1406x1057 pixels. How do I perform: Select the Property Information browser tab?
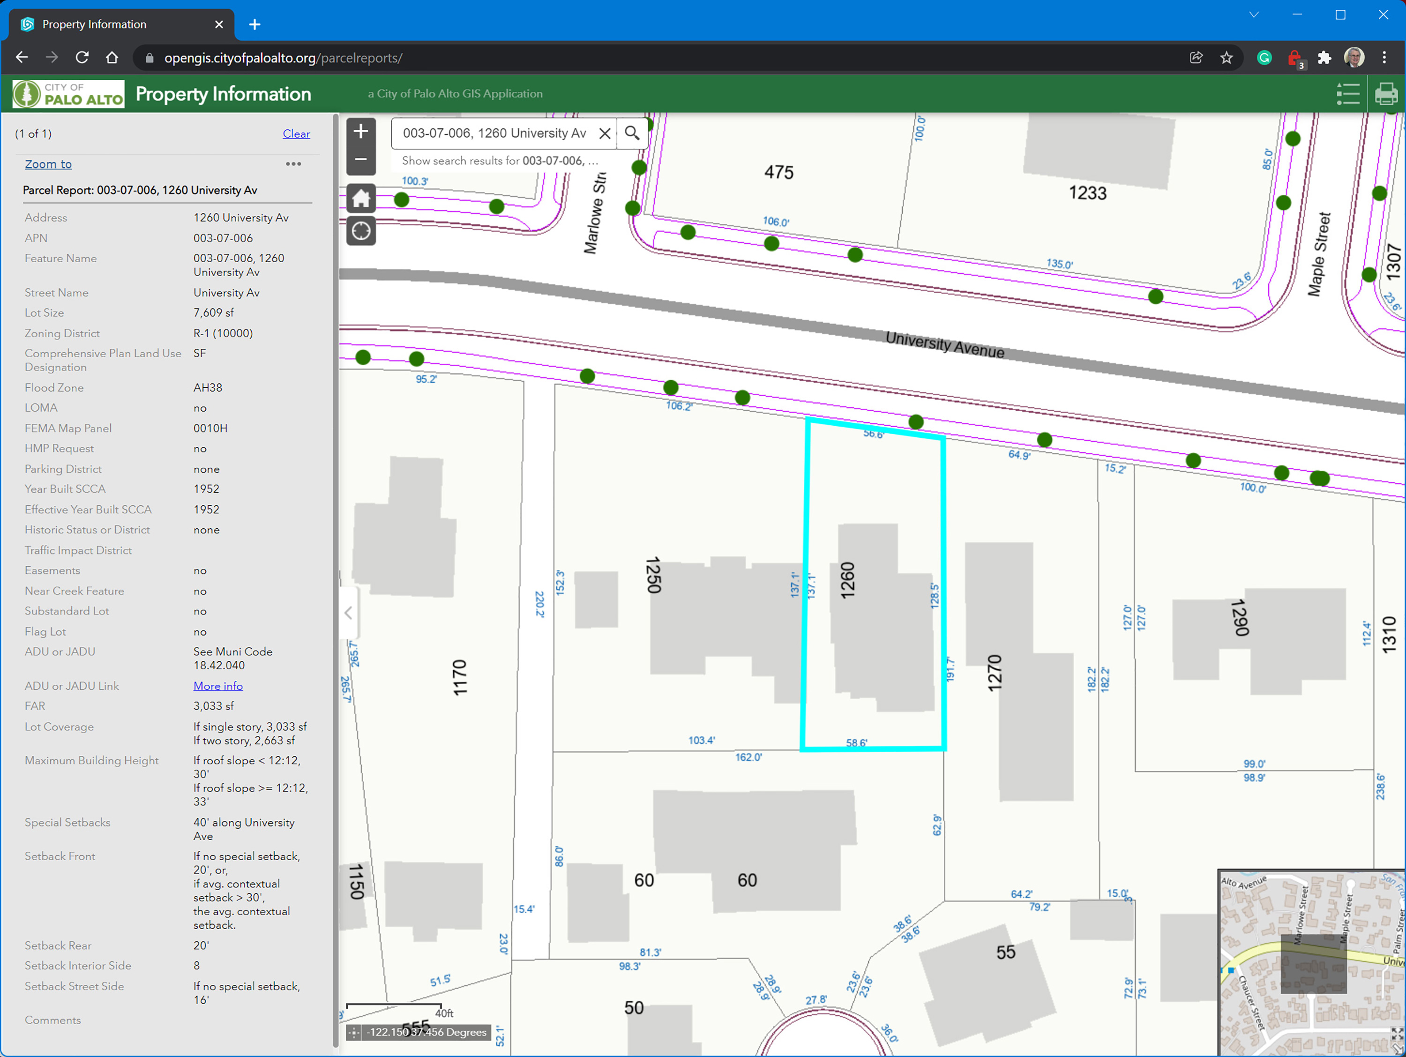(x=121, y=24)
